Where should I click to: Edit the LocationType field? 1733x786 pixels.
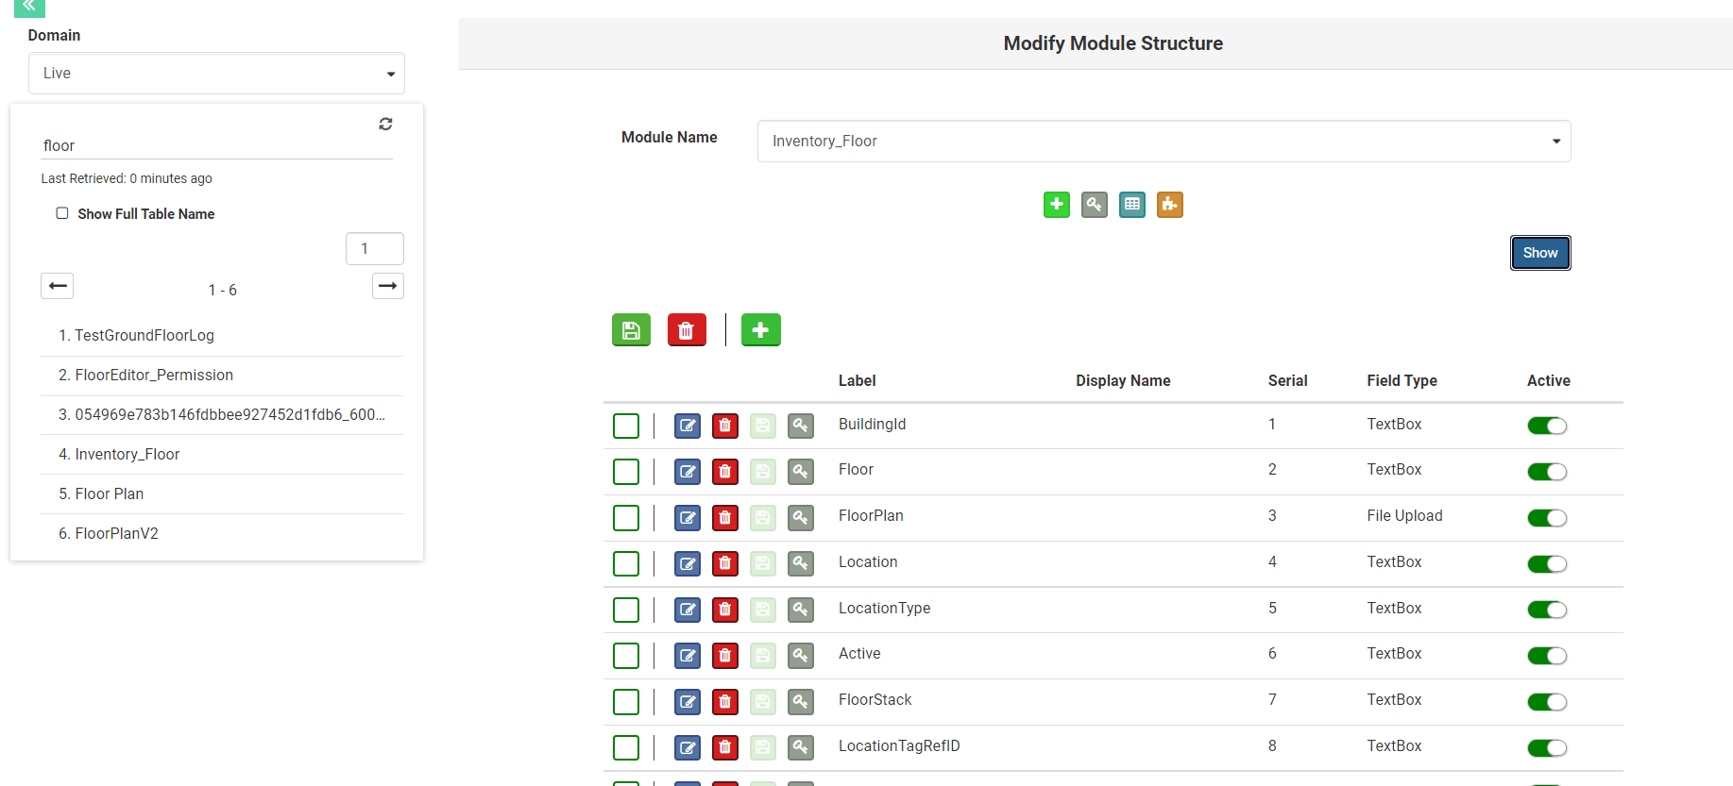pos(688,610)
